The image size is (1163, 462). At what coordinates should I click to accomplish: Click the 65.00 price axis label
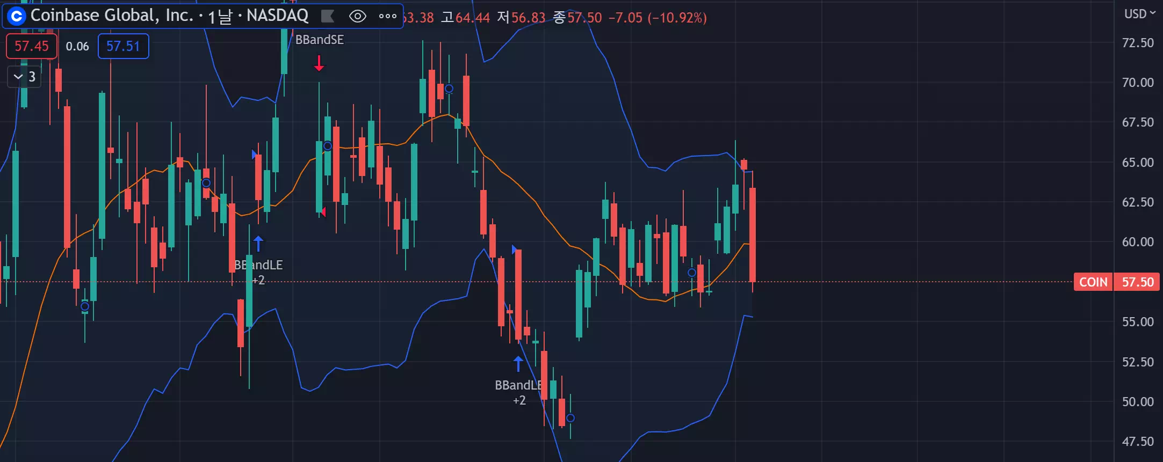click(x=1137, y=163)
